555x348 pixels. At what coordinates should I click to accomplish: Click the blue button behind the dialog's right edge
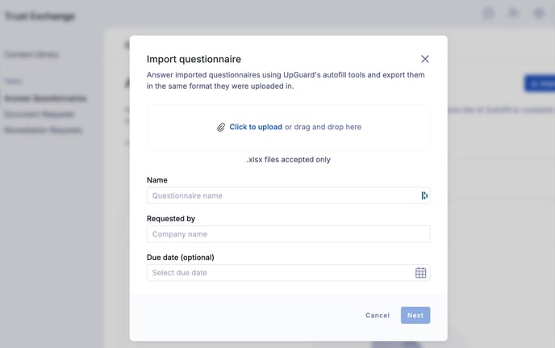pos(540,84)
